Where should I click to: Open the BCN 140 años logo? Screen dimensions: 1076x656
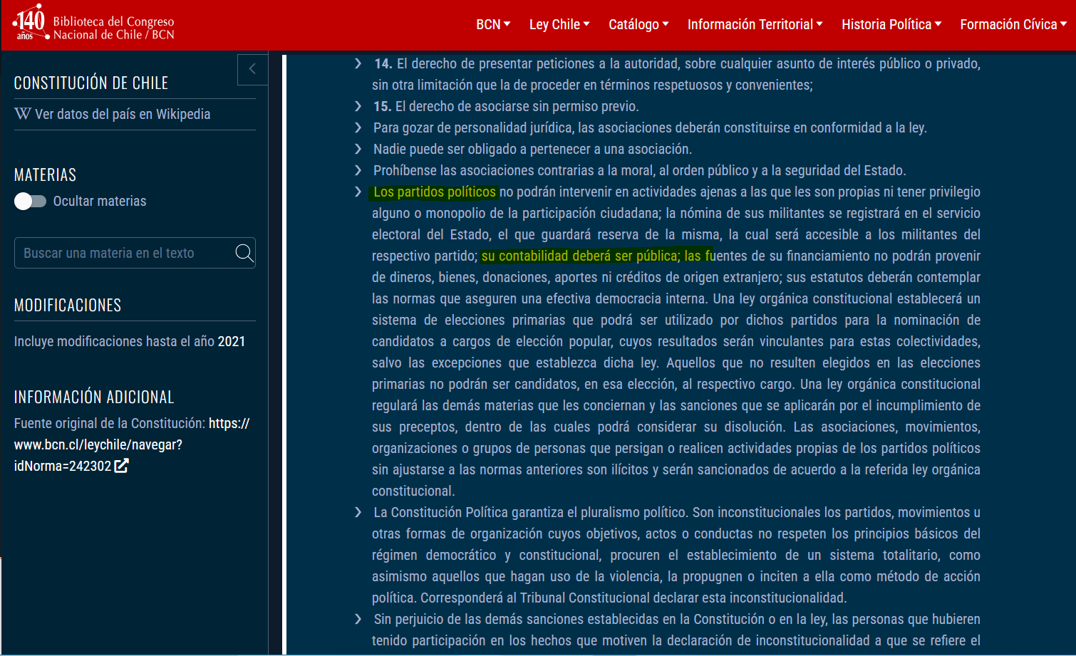[31, 22]
